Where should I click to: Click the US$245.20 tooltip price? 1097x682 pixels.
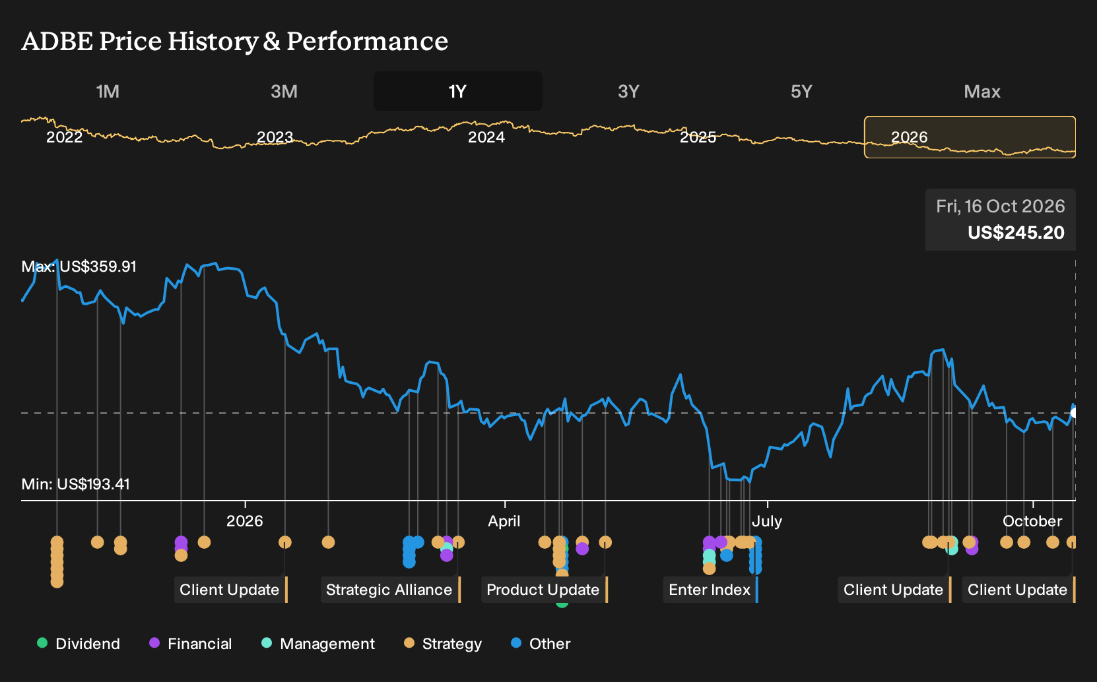[1016, 233]
